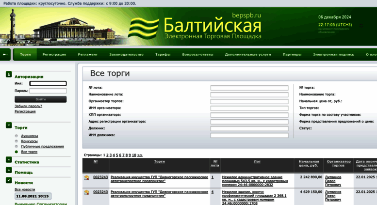Click the Имя login field
Screen dimensions: 377x205
click(x=48, y=83)
